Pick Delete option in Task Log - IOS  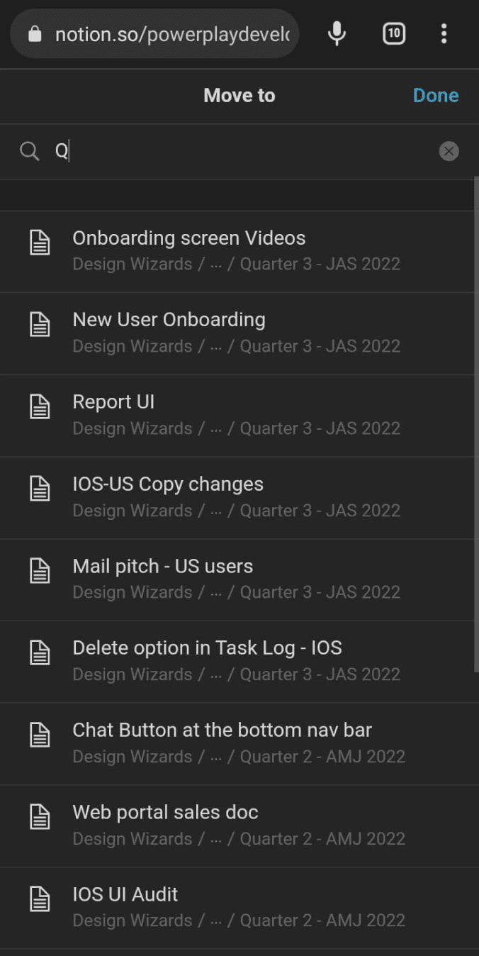239,662
